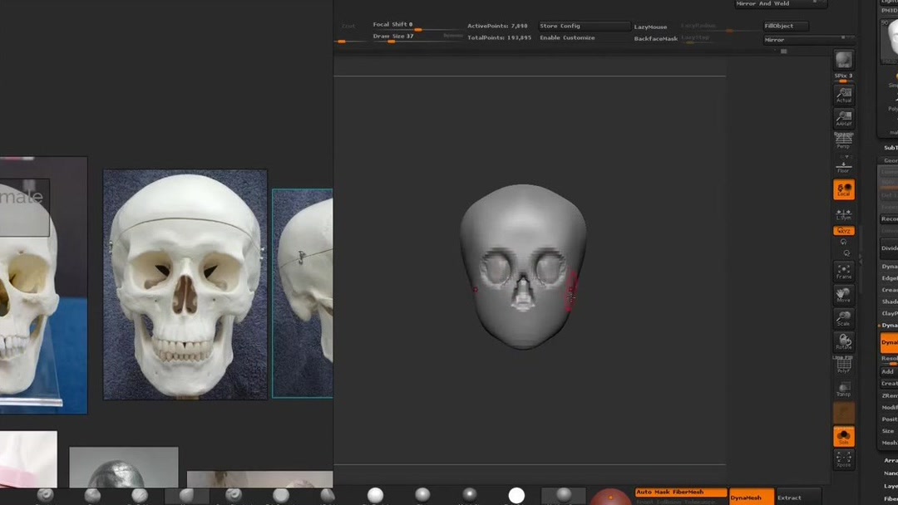This screenshot has height=505, width=898.
Task: Click the FillObject button
Action: pos(782,26)
